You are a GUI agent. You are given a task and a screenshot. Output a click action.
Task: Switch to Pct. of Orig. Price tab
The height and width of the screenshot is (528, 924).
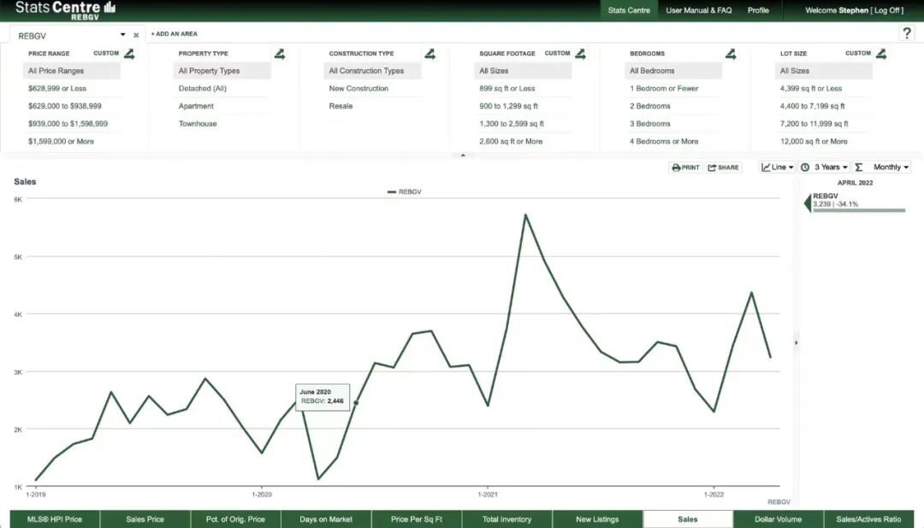(x=235, y=519)
